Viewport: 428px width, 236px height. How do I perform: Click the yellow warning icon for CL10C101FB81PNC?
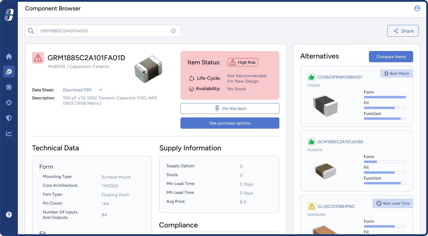coord(311,206)
